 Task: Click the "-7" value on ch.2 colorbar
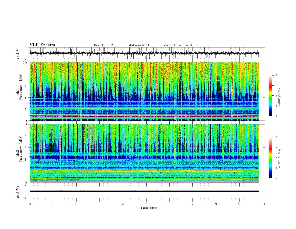(x=275, y=178)
